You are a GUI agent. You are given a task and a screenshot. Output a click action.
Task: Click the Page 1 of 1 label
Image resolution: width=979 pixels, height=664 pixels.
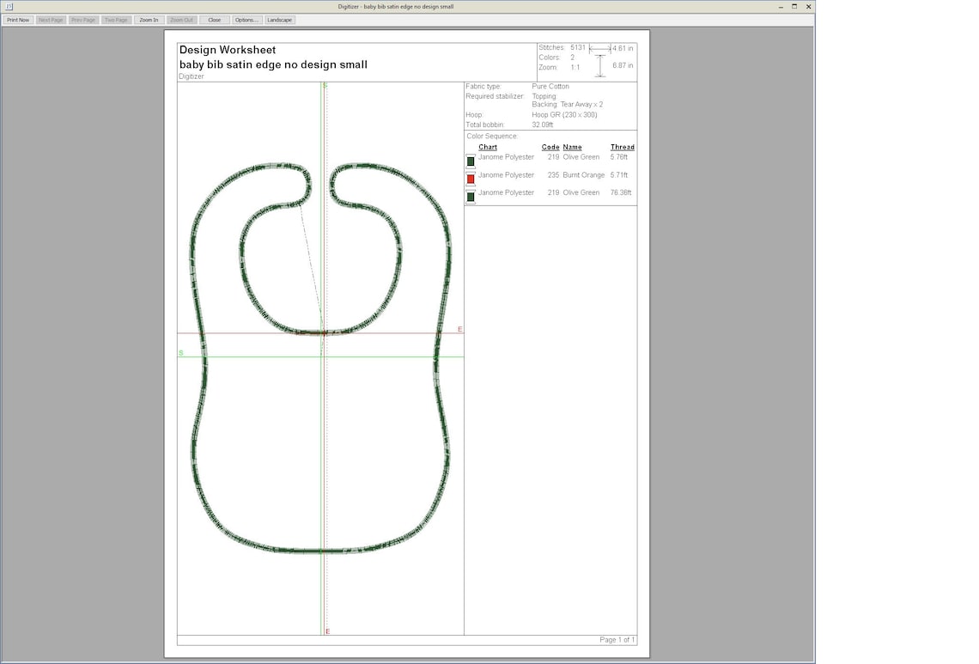pyautogui.click(x=616, y=639)
